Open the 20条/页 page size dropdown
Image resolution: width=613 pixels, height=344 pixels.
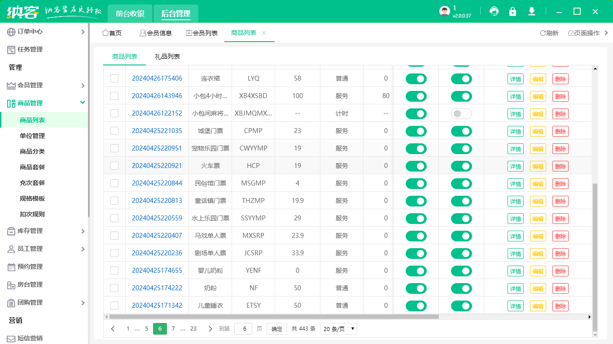pyautogui.click(x=338, y=328)
